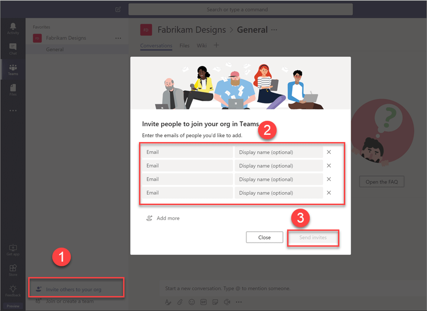The height and width of the screenshot is (311, 427).
Task: Click the attach file paperclip icon
Action: pos(180,302)
